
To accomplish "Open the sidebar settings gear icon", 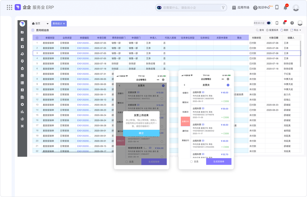I will tap(22, 104).
